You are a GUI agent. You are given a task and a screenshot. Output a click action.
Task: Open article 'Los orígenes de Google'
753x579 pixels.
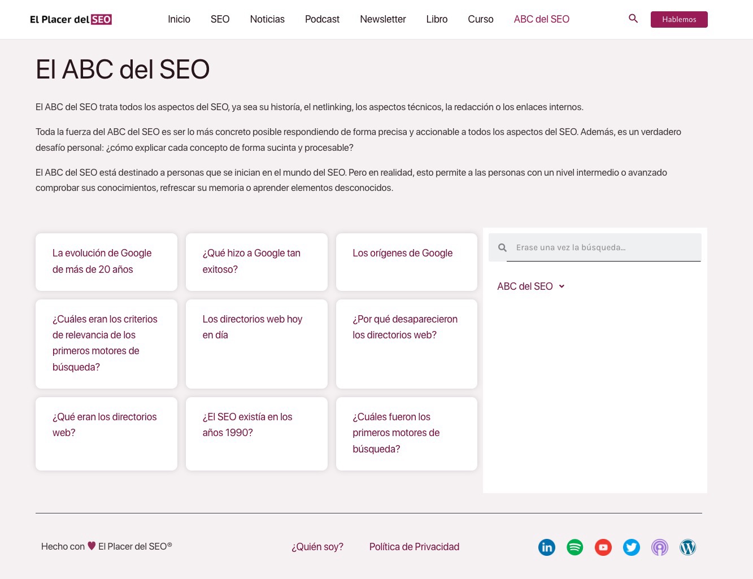(402, 253)
